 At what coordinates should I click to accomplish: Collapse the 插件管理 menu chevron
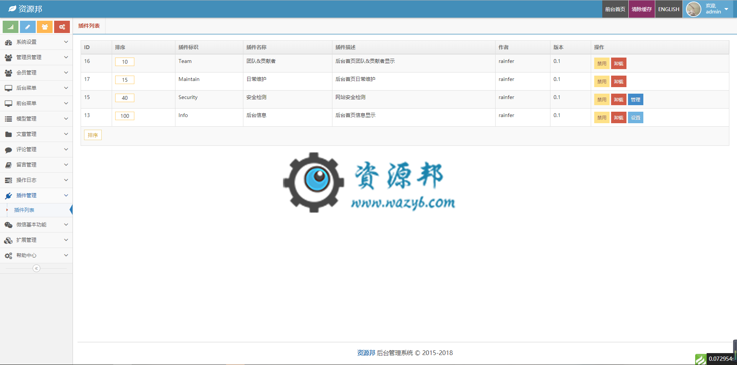point(66,195)
